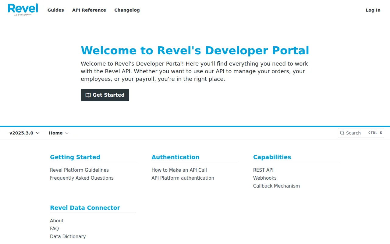The image size is (390, 244).
Task: Open the REST API page
Action: click(x=263, y=170)
